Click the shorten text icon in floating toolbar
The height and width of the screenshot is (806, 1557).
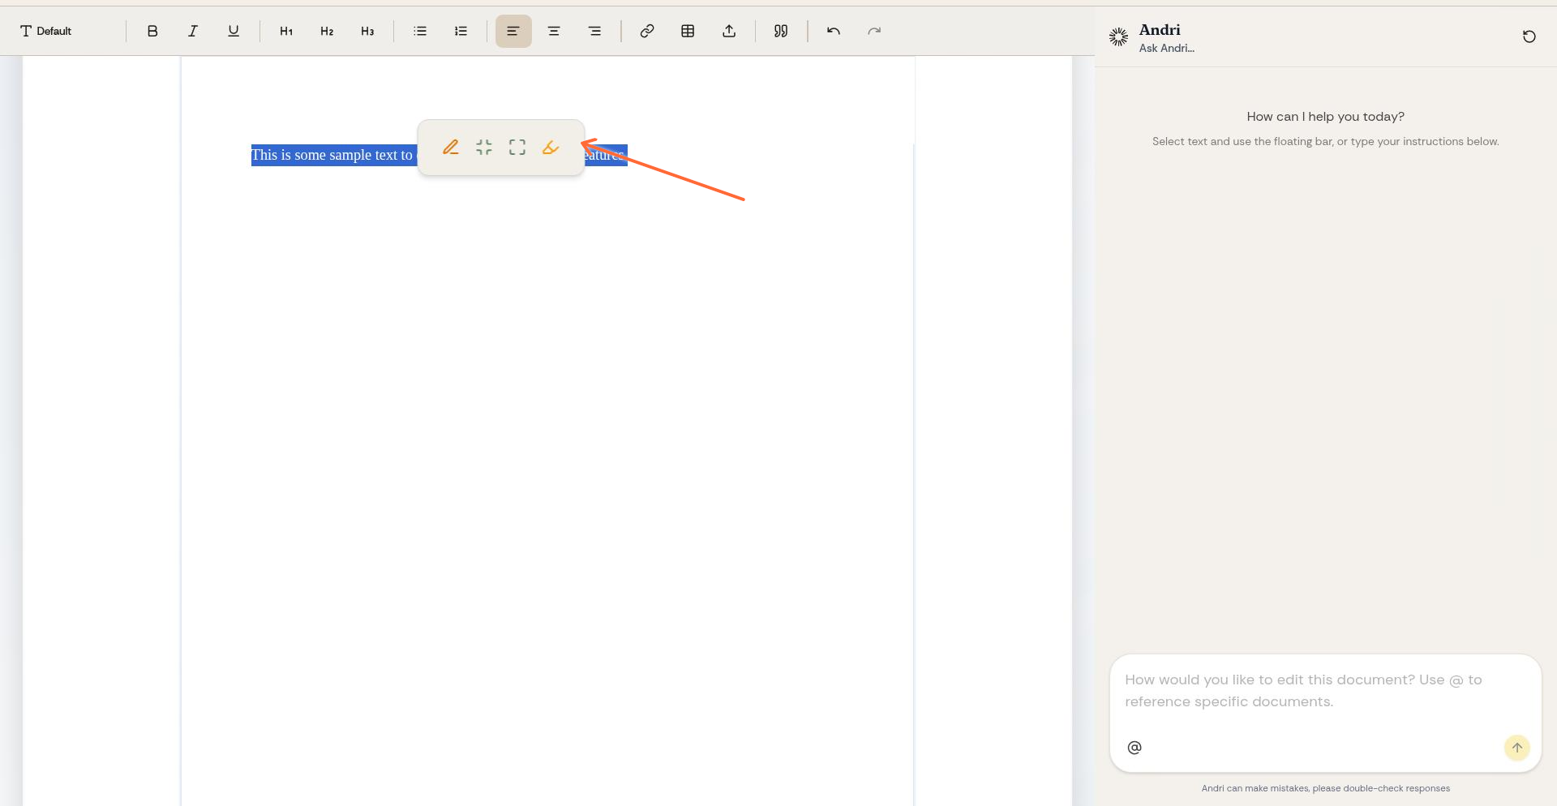484,148
